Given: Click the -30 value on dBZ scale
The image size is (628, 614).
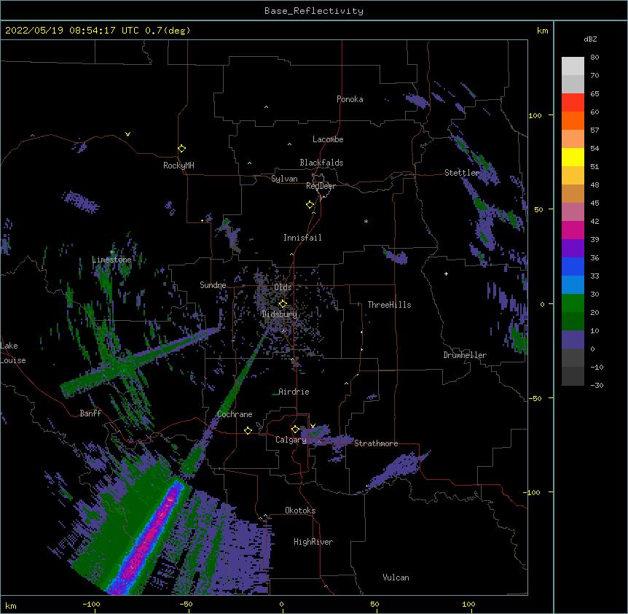Looking at the screenshot, I should click(x=597, y=385).
